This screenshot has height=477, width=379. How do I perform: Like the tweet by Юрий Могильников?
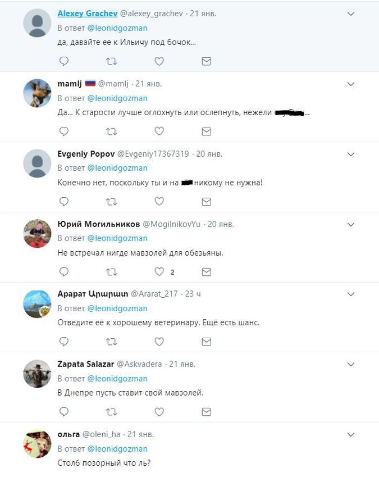(159, 272)
